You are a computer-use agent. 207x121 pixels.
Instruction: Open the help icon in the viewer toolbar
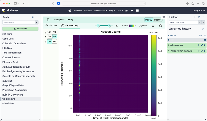click(x=160, y=26)
